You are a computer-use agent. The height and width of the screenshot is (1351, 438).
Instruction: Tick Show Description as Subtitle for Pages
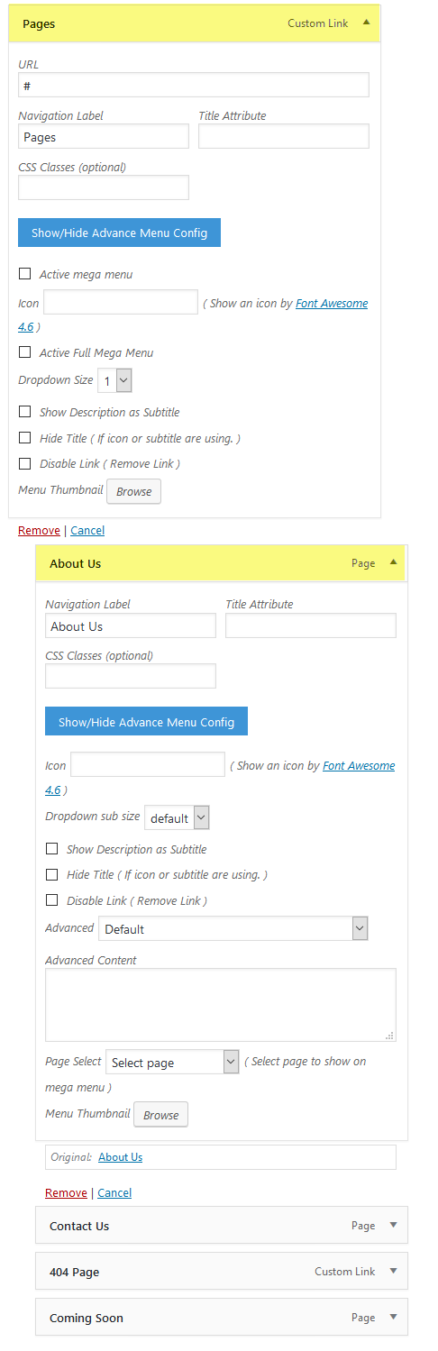point(25,412)
